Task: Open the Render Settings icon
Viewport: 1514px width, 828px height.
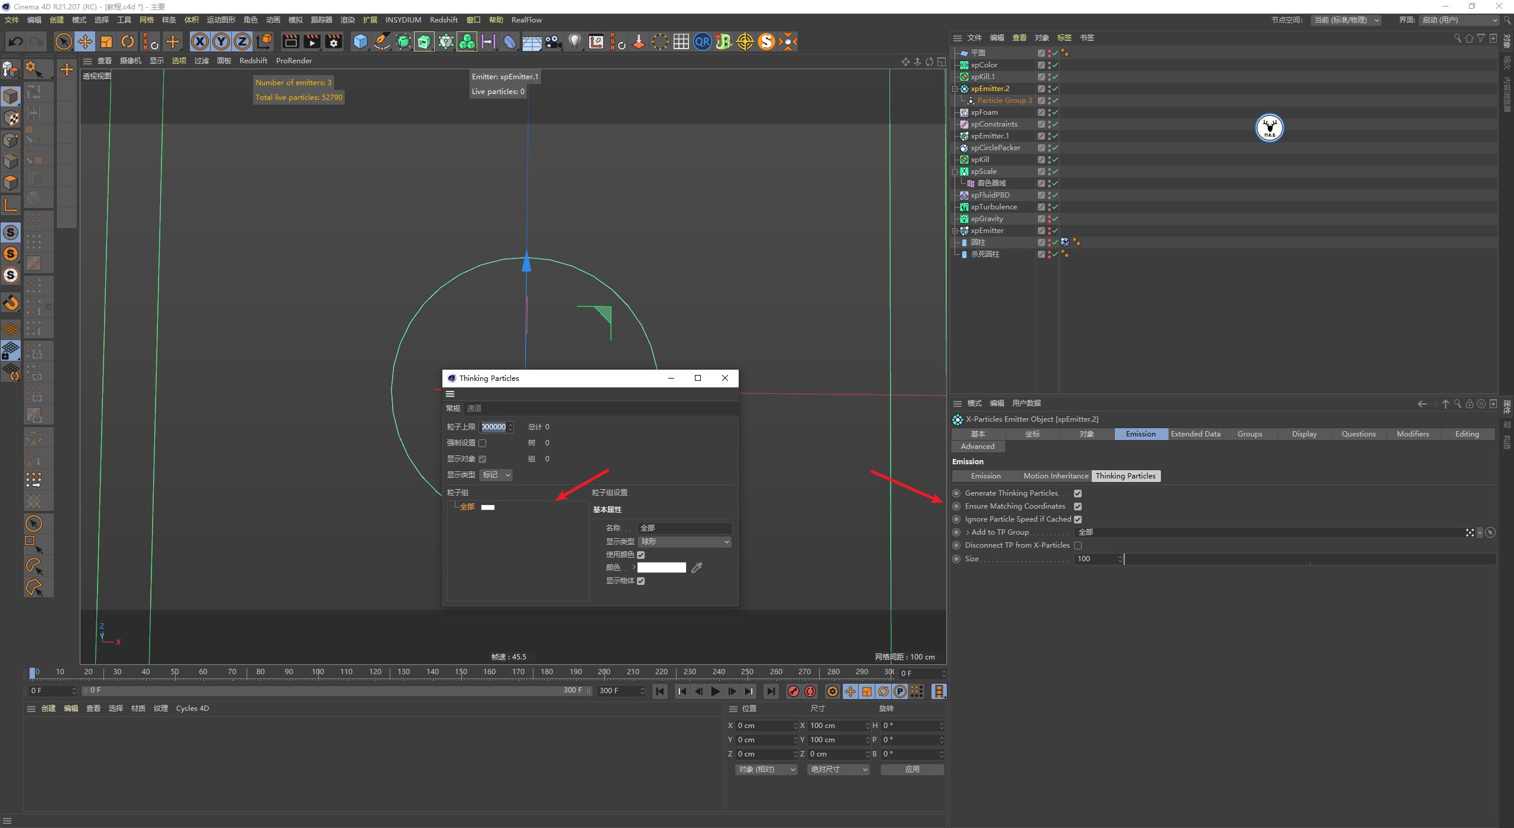Action: [333, 41]
